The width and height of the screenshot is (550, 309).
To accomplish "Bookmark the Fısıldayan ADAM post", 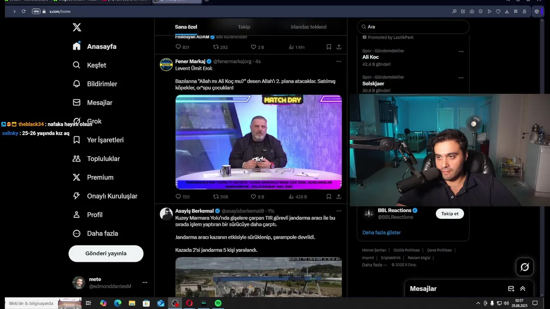I will [x=329, y=47].
